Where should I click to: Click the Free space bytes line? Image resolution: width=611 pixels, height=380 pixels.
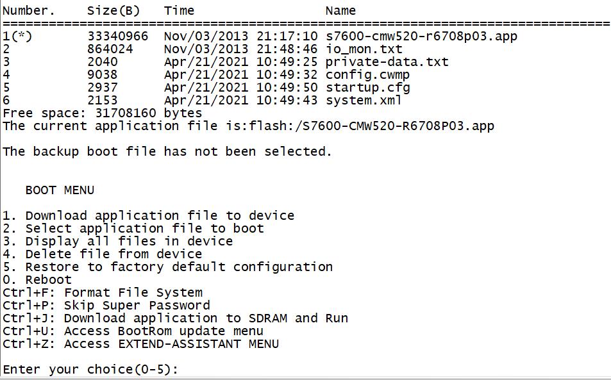pos(103,113)
